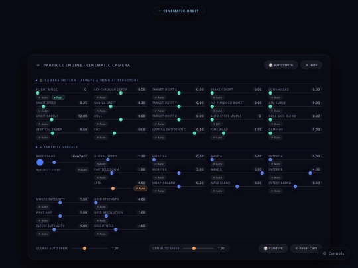The width and height of the screenshot is (358, 268).
Task: Toggle Auto under Cam Hue
Action: pos(276,138)
